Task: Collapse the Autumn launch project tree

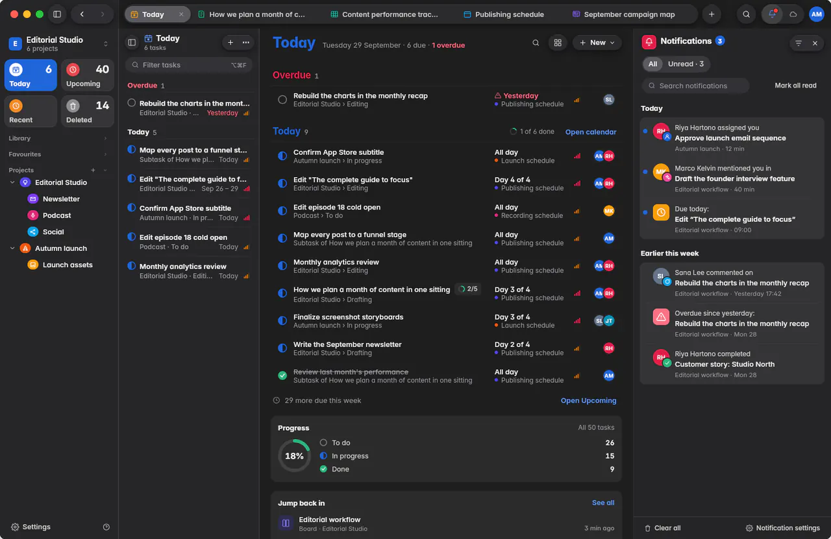Action: (x=12, y=248)
